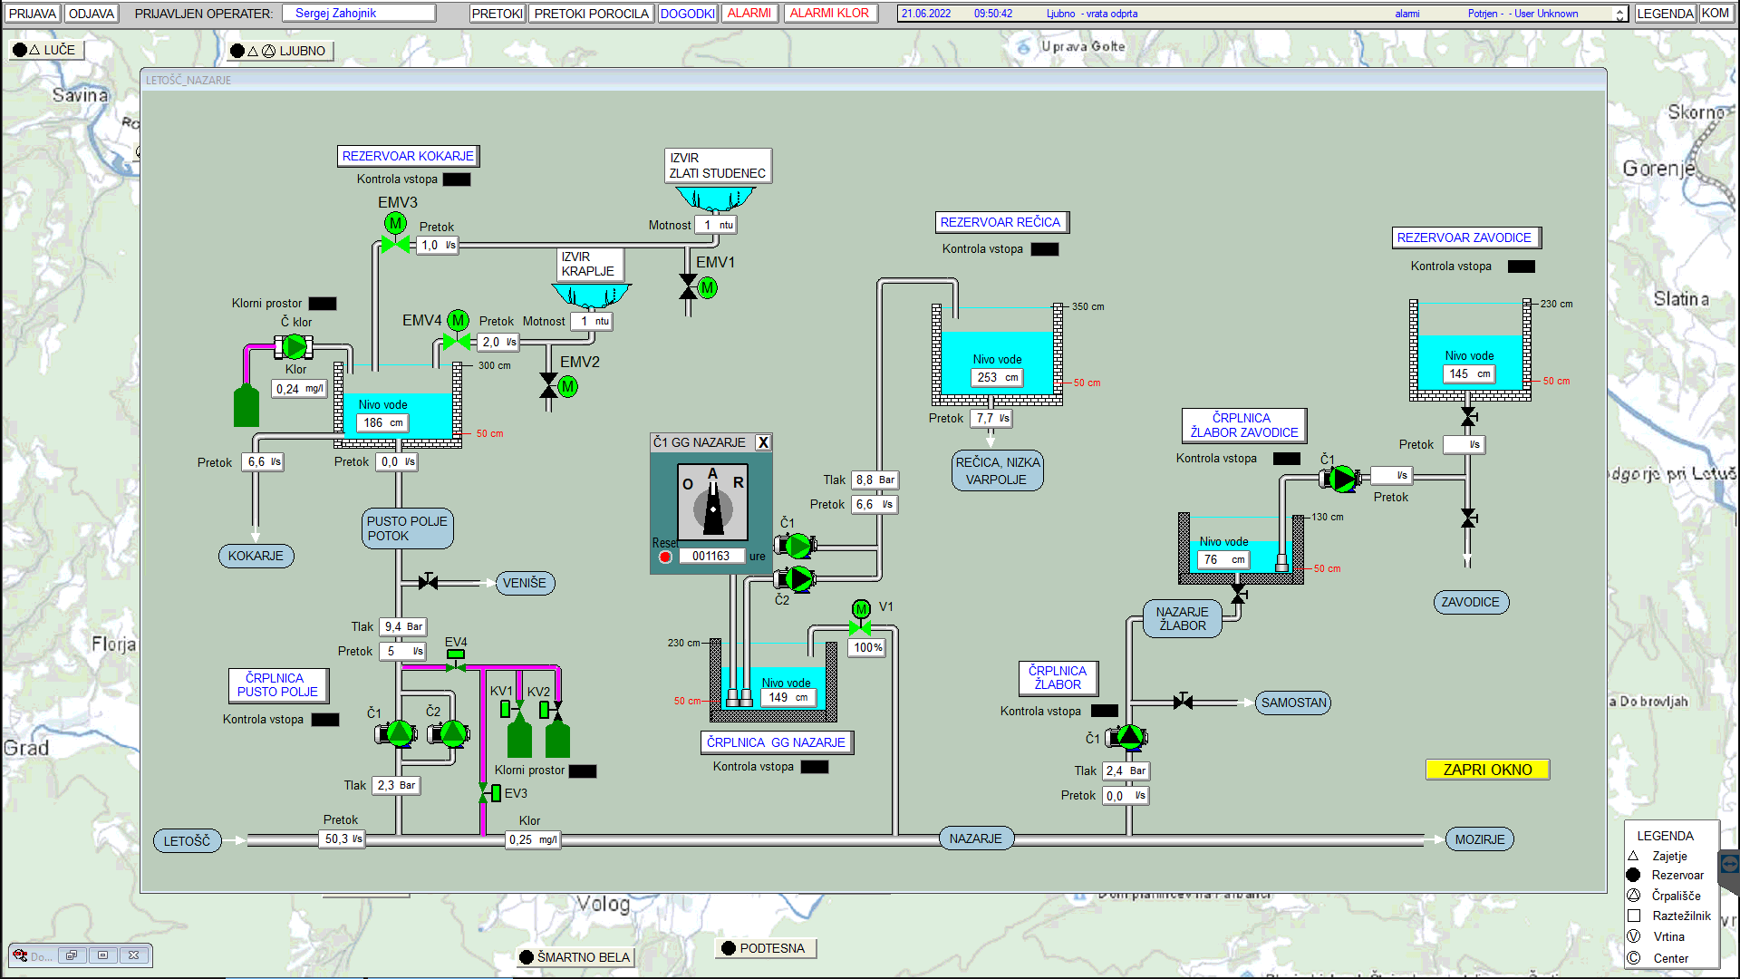This screenshot has height=979, width=1740.
Task: Select pump Č1 at Črpalnica Žlabor
Action: click(1129, 737)
